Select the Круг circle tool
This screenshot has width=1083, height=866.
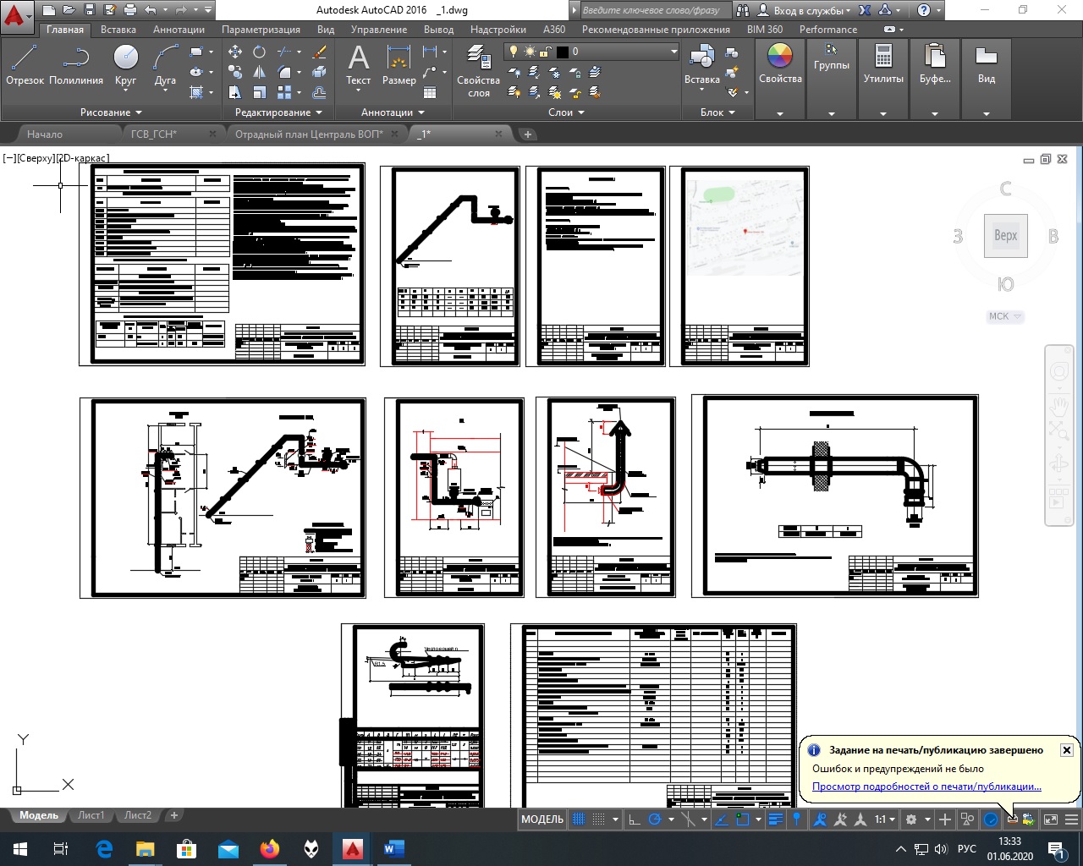tap(125, 64)
